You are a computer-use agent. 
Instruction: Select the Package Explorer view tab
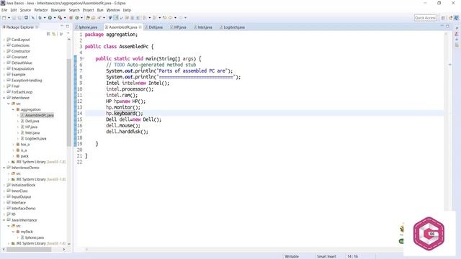(x=20, y=27)
